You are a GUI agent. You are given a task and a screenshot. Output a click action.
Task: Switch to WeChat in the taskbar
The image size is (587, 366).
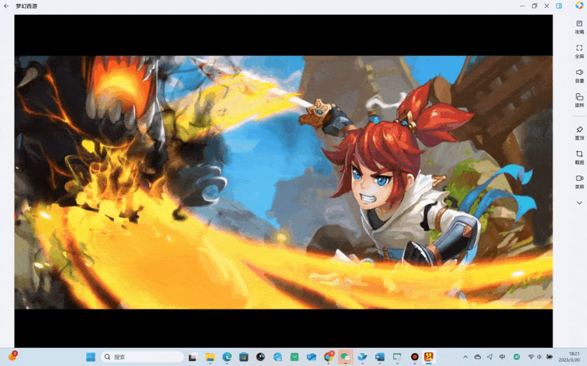point(345,357)
